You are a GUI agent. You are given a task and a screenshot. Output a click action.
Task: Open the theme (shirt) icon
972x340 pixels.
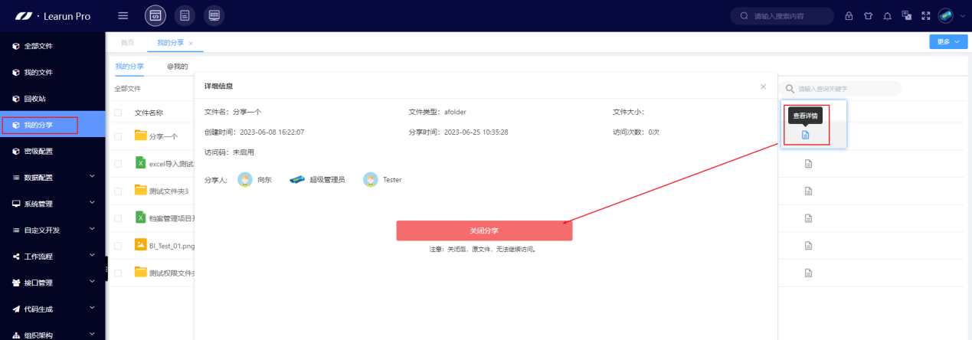click(x=868, y=16)
